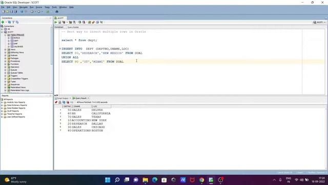
Task: Open the Tools menu
Action: (54, 7)
